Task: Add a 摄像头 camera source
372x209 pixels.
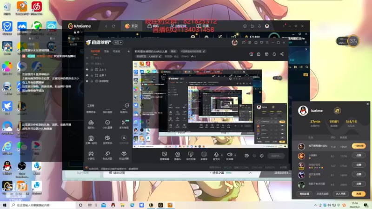Action: point(178,156)
